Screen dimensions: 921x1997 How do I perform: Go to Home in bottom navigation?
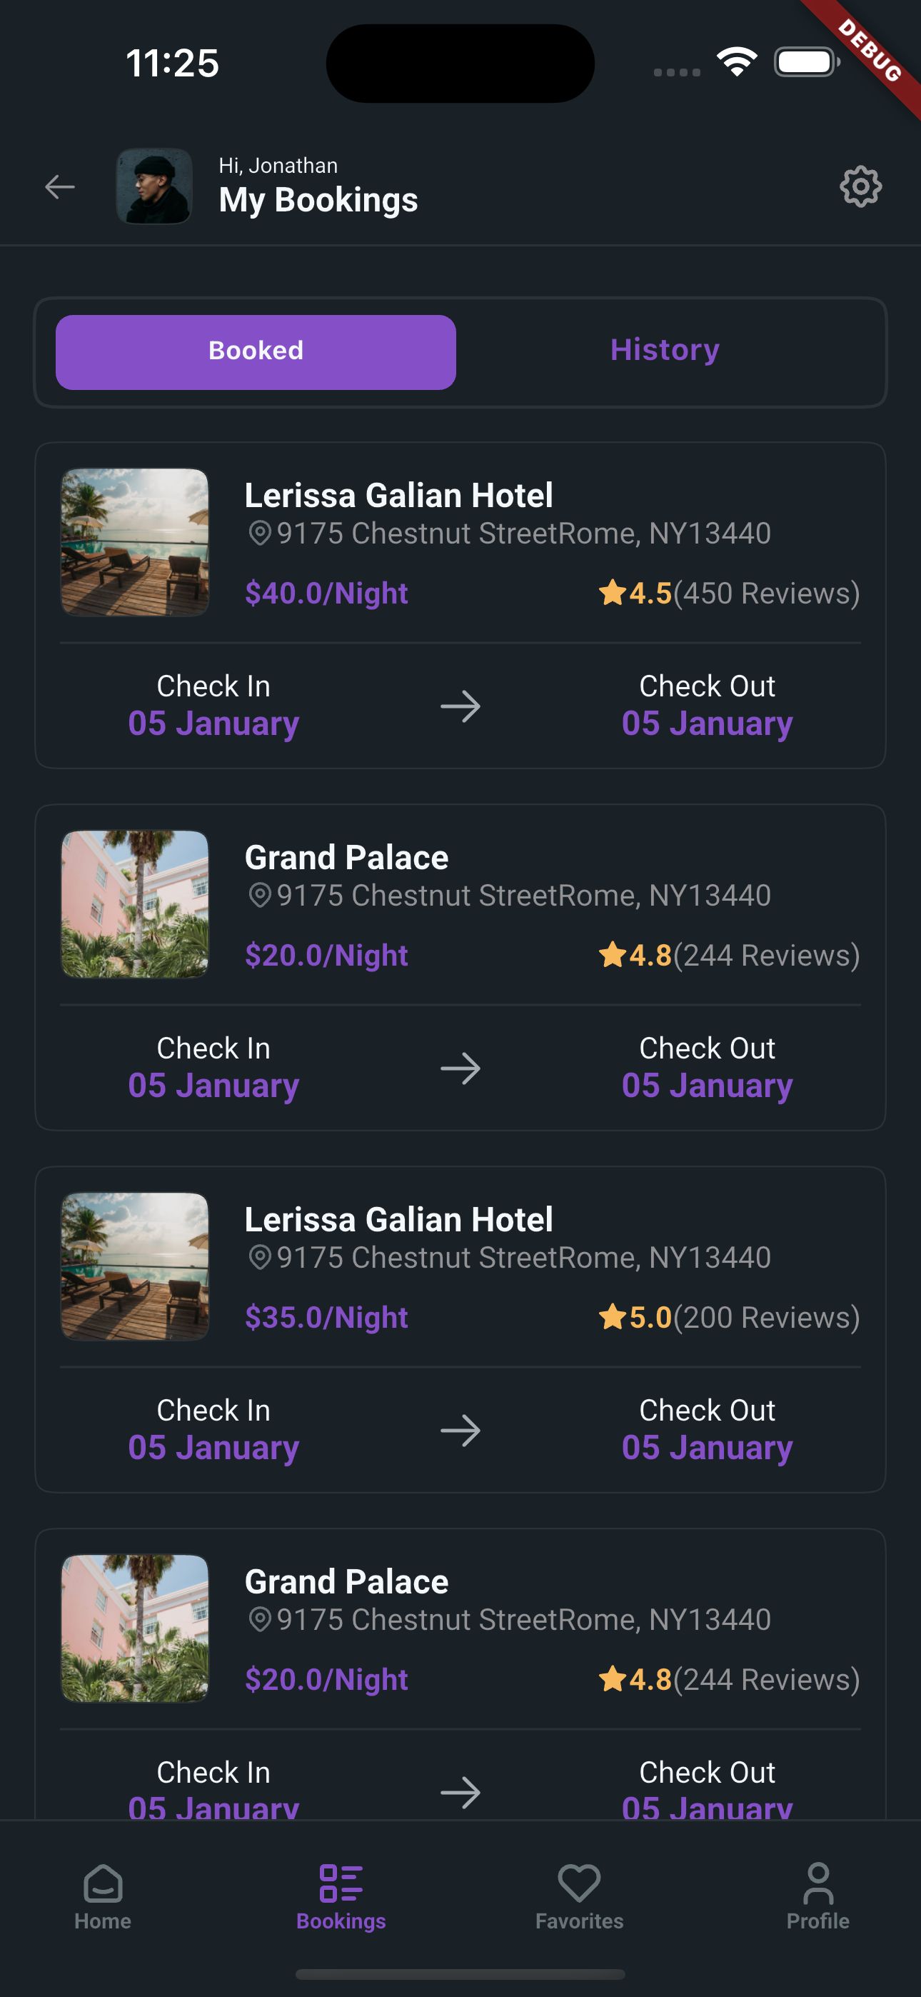pos(102,1897)
